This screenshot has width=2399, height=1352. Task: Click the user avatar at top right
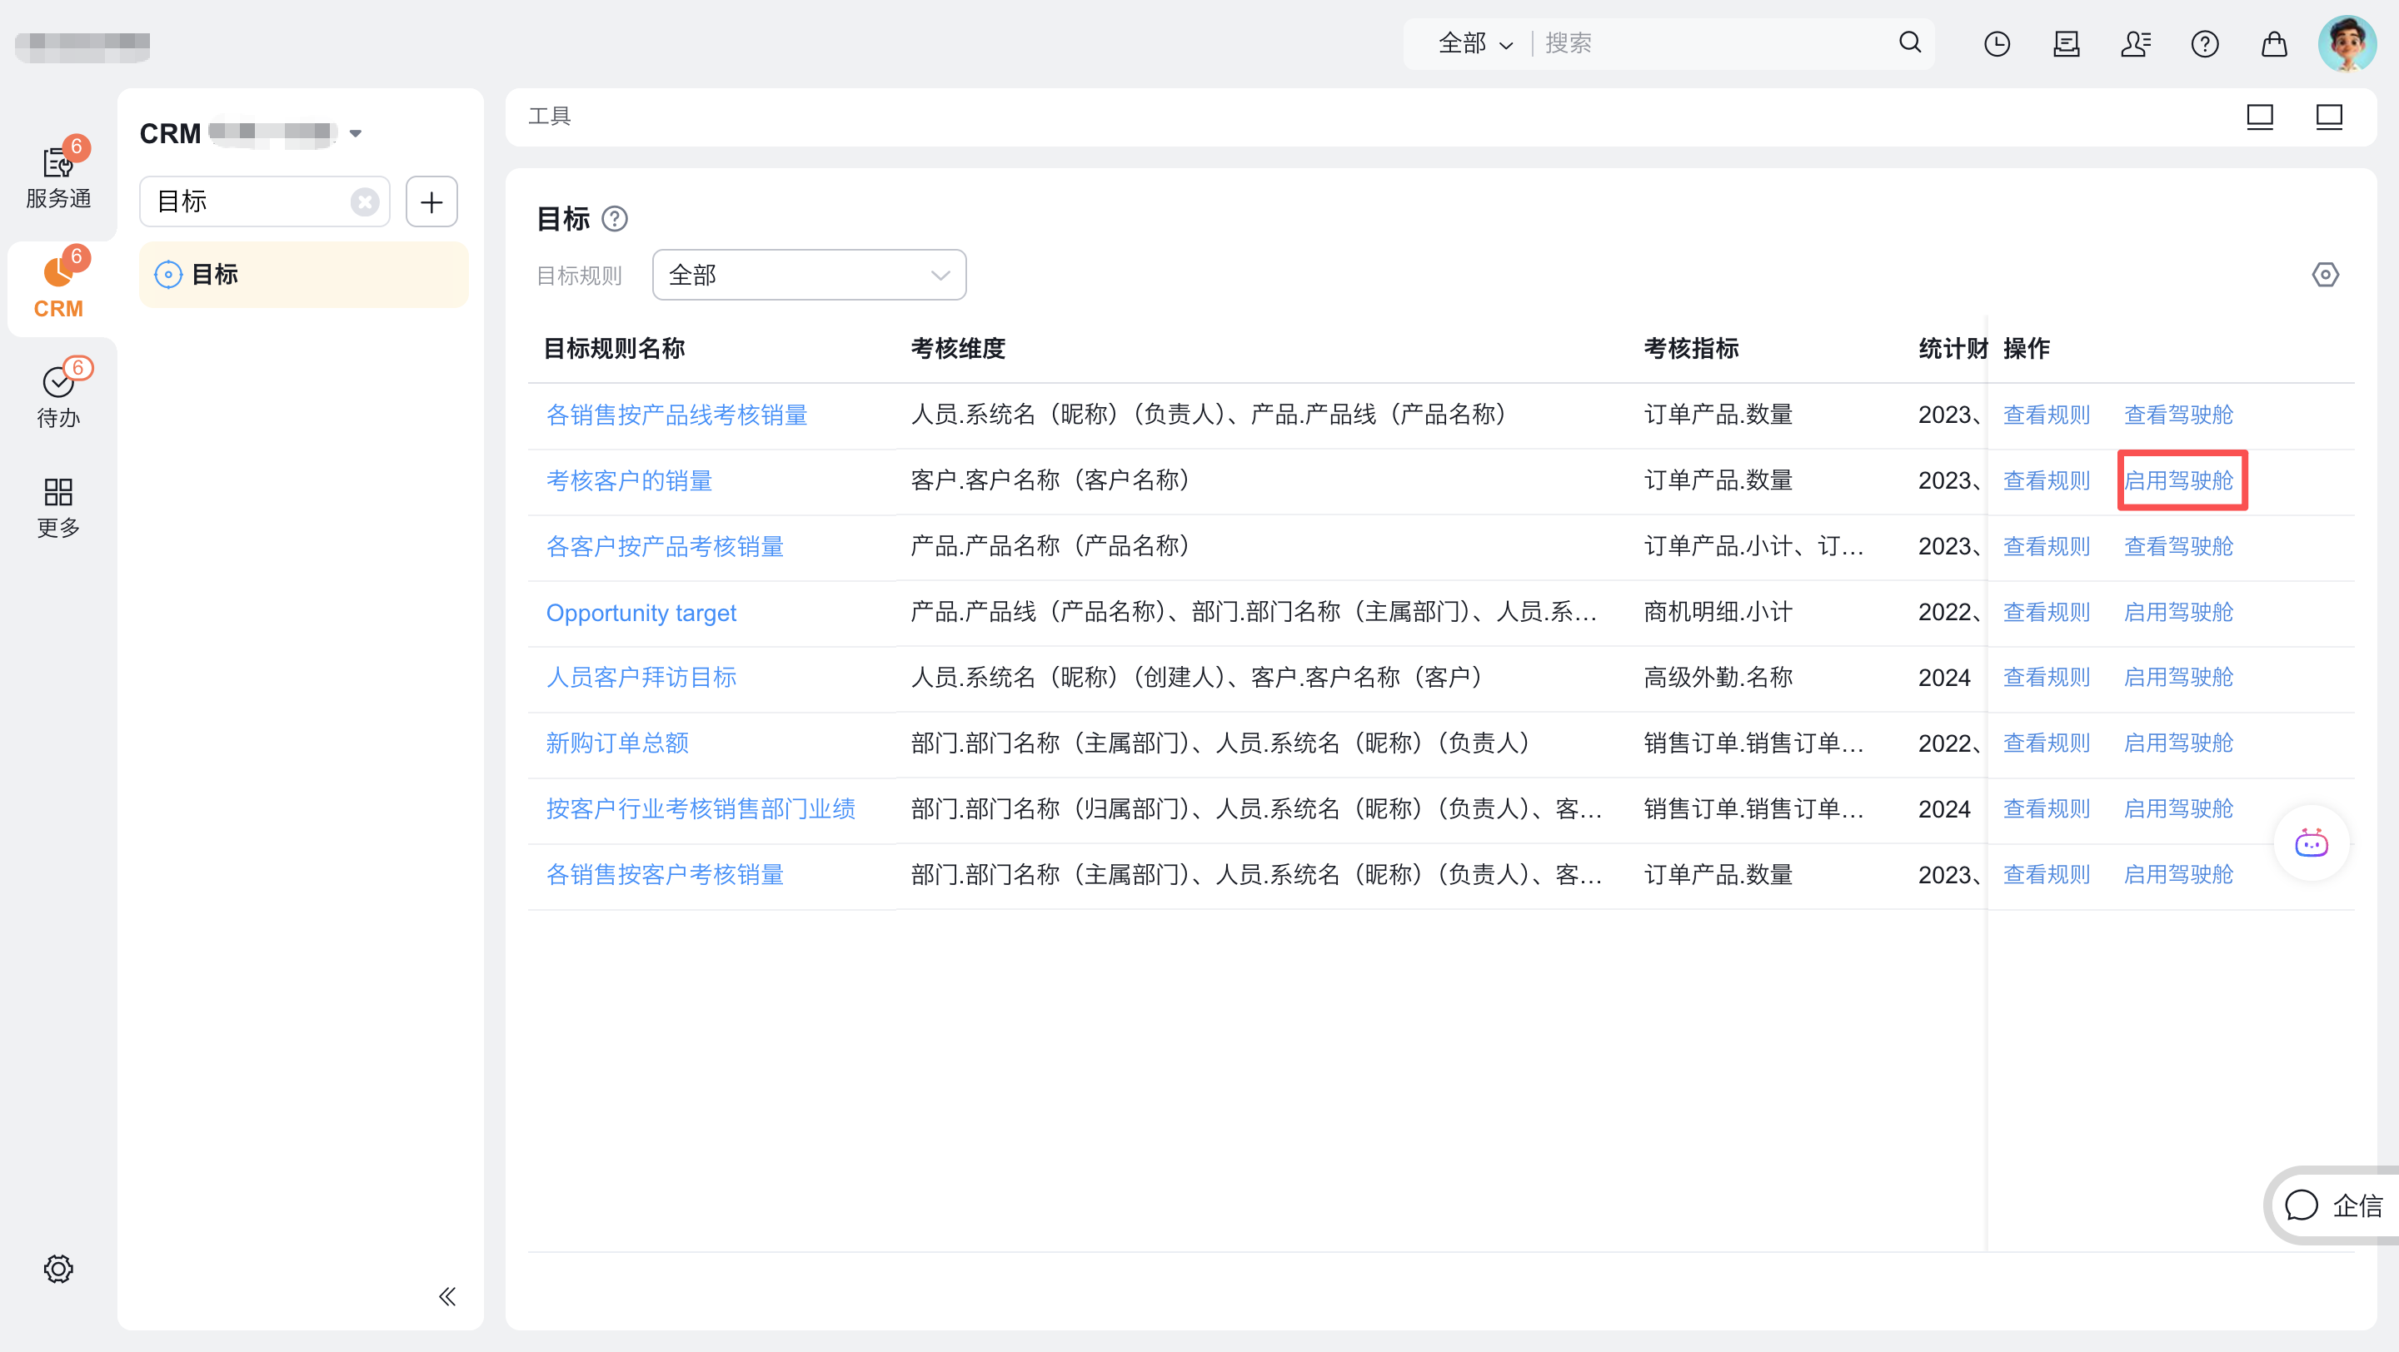click(x=2347, y=42)
